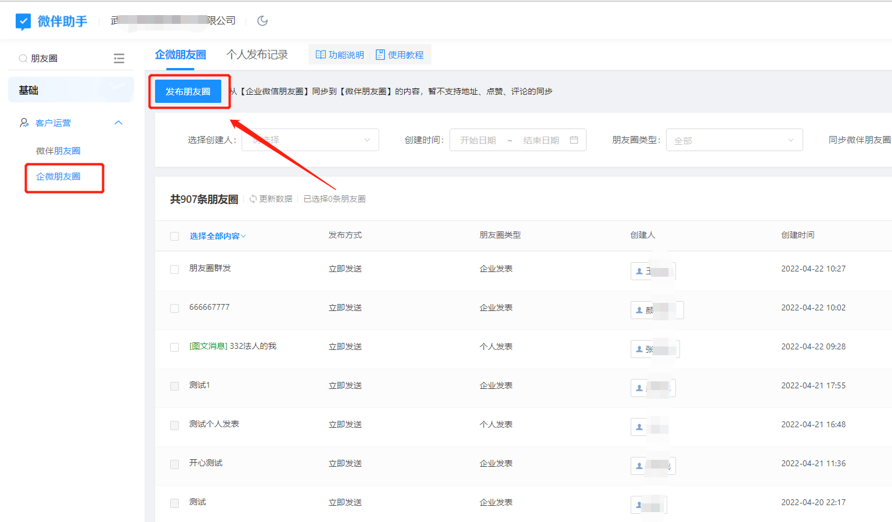
Task: Click creator avatar tag in 2022-04-20 22:17 row
Action: (x=649, y=505)
